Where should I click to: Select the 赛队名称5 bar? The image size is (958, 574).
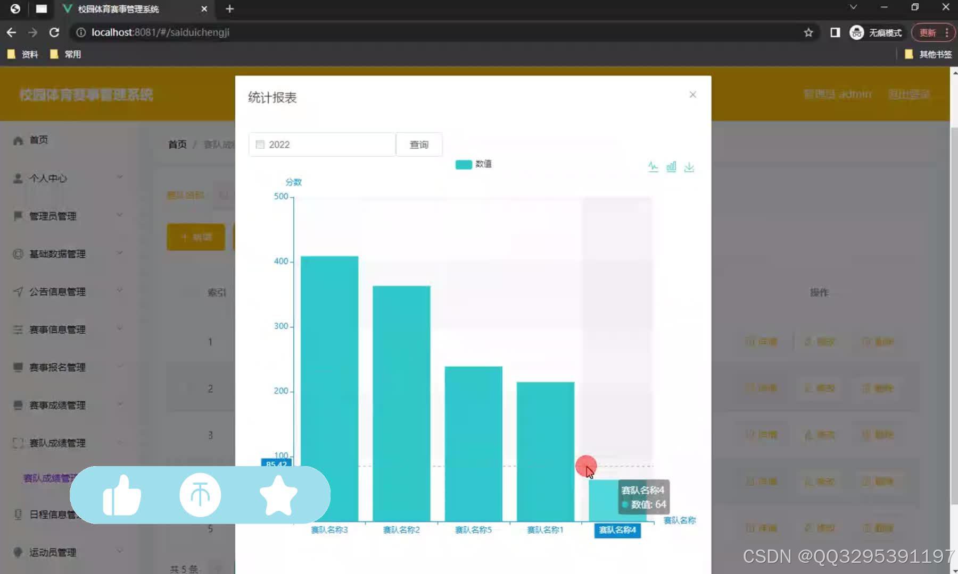tap(473, 444)
